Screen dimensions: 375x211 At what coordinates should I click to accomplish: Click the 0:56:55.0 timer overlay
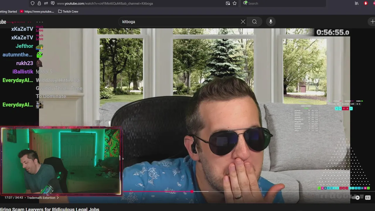333,32
